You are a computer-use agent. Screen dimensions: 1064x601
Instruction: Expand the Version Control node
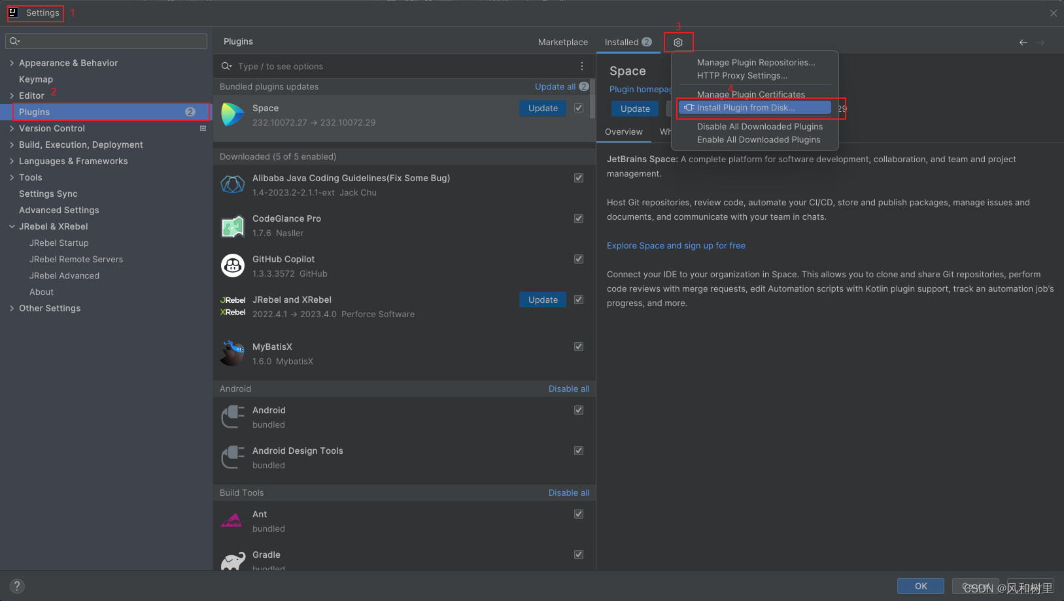[12, 128]
